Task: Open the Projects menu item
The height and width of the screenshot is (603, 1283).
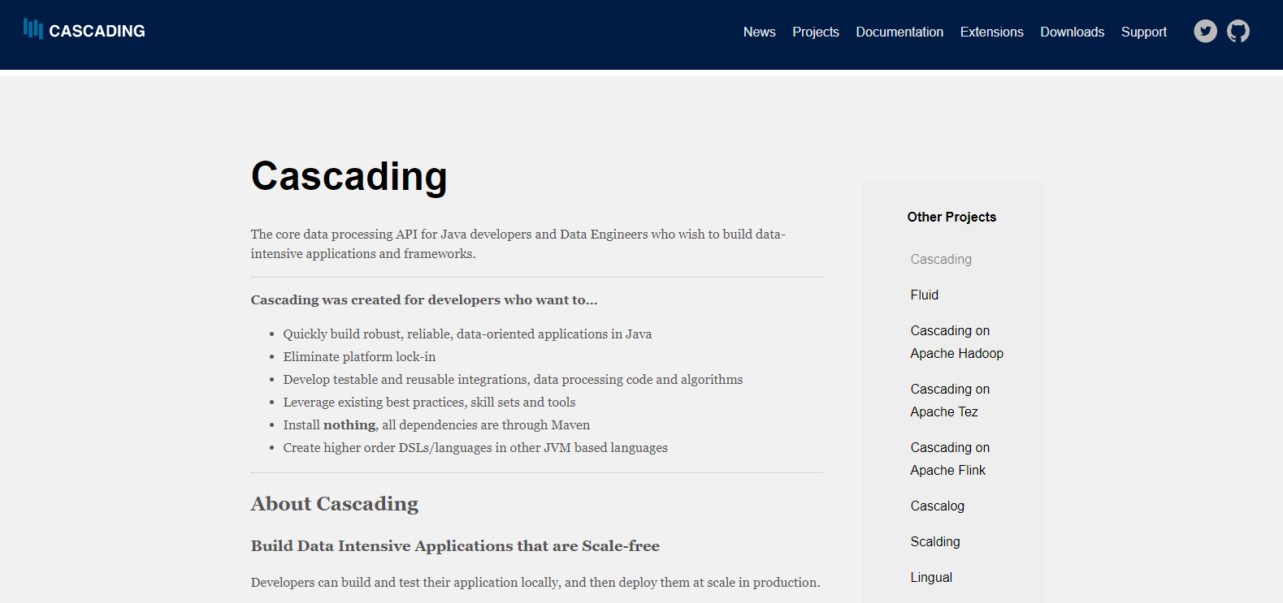Action: (x=816, y=32)
